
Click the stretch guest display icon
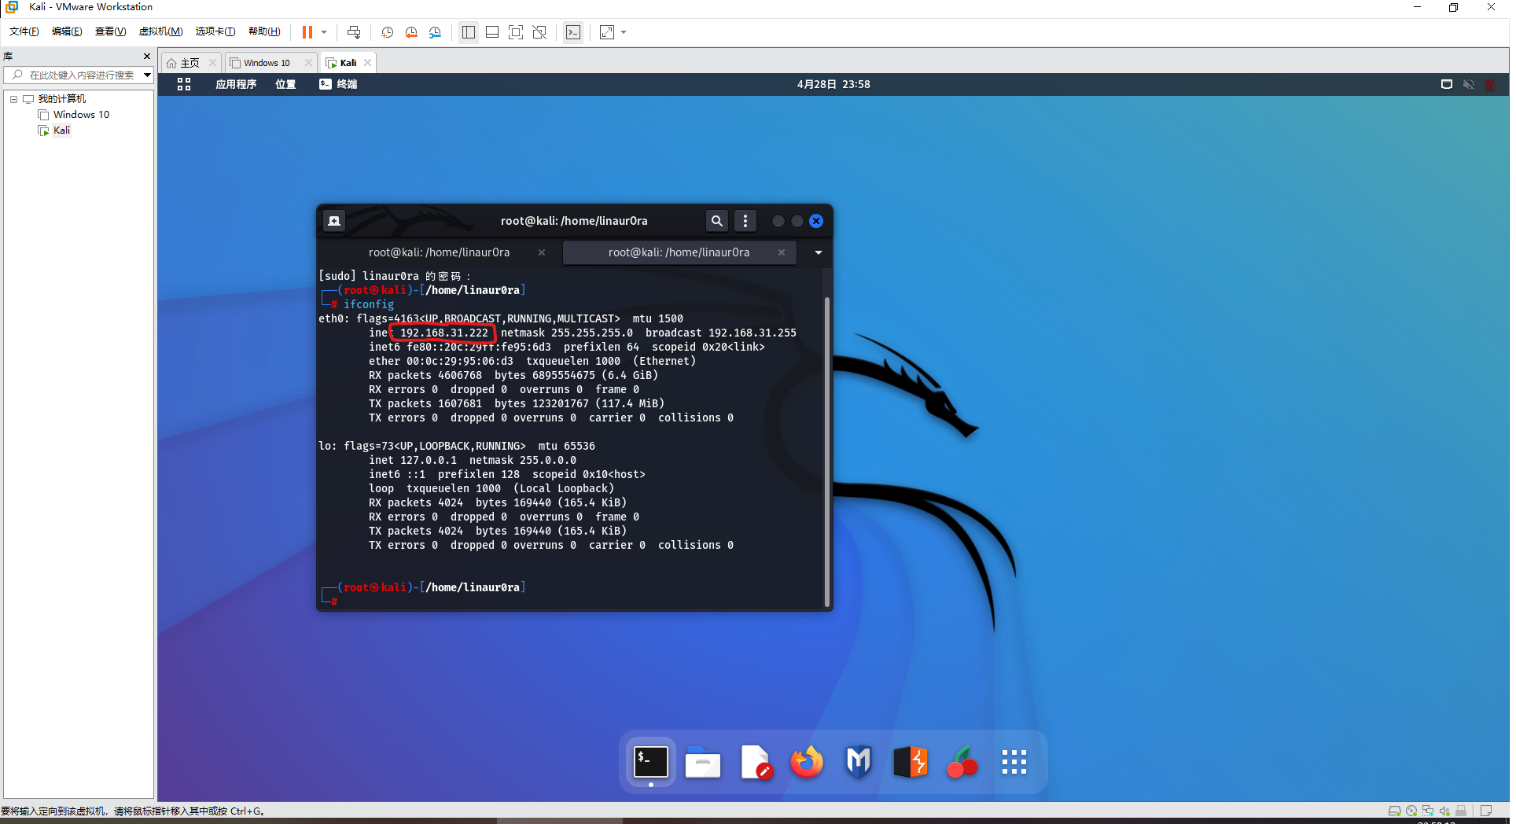coord(607,32)
